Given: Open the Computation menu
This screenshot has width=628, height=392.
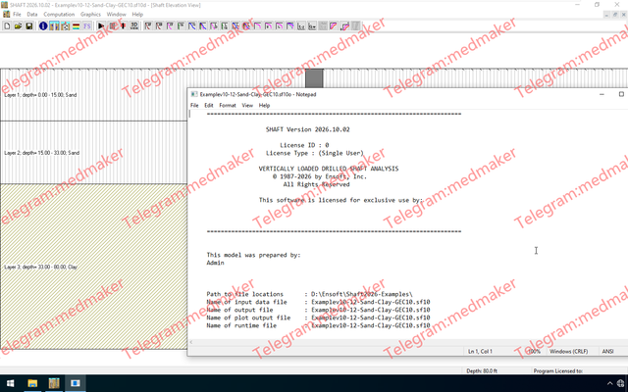Looking at the screenshot, I should pyautogui.click(x=59, y=15).
